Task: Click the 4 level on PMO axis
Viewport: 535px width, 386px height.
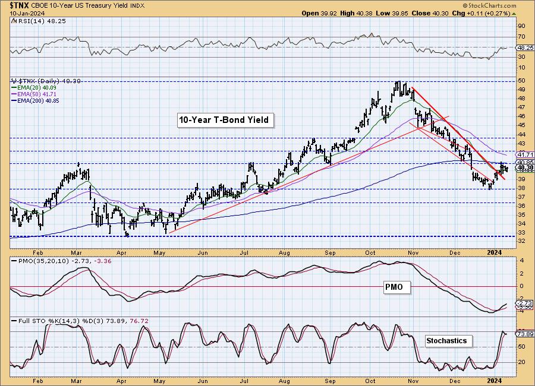Action: 522,261
